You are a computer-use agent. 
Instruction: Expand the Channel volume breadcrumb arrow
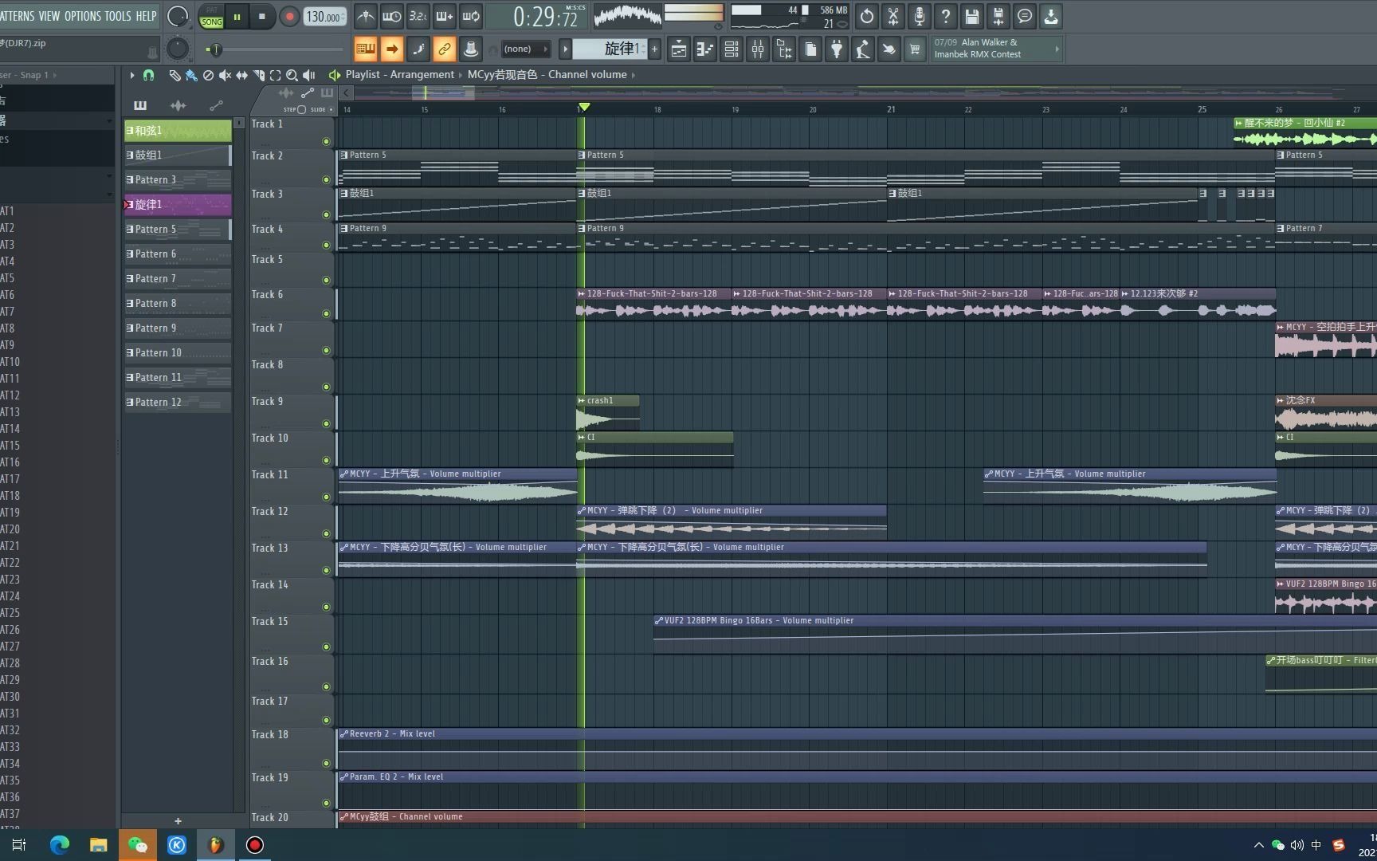click(x=634, y=75)
